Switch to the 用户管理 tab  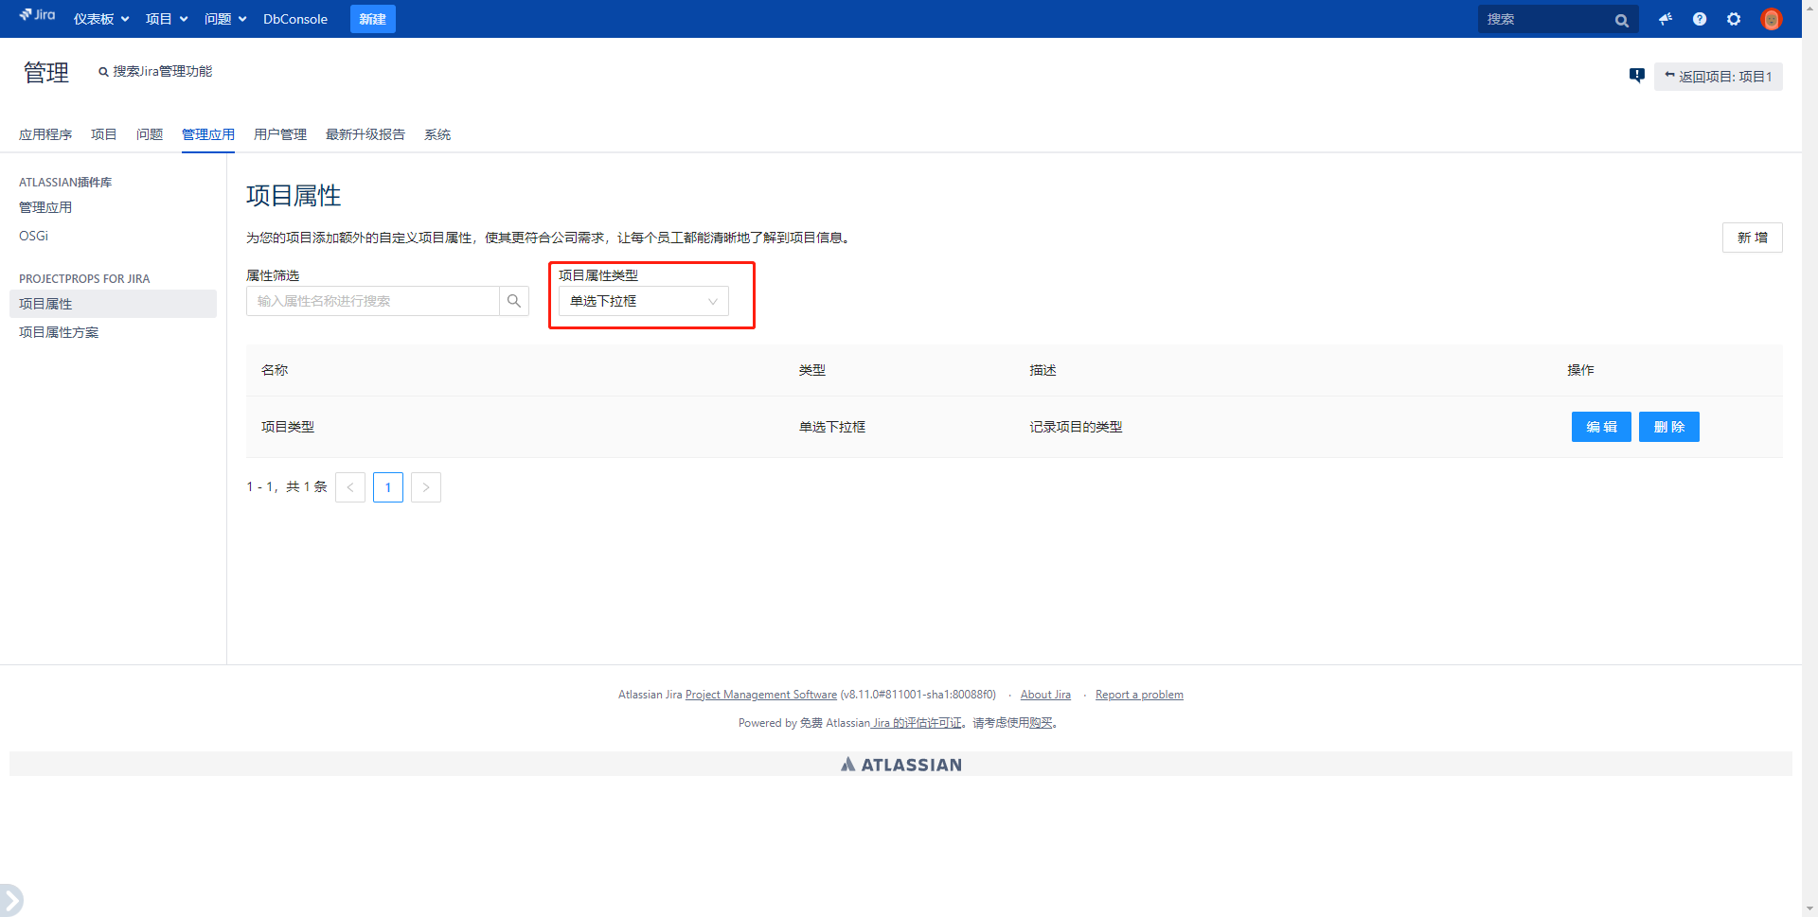pyautogui.click(x=280, y=134)
